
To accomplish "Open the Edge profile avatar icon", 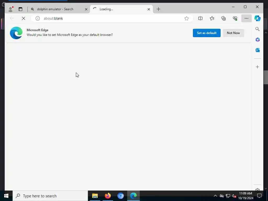I will (11, 9).
